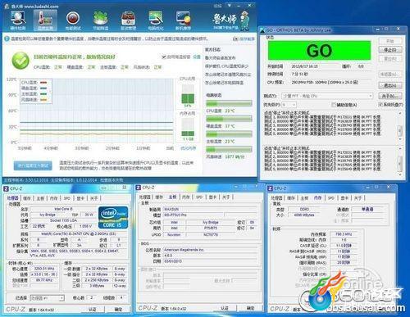Enable the 辅助信息 checkbox in ORTHOS
Viewport: 410px width, 317px height.
click(333, 105)
